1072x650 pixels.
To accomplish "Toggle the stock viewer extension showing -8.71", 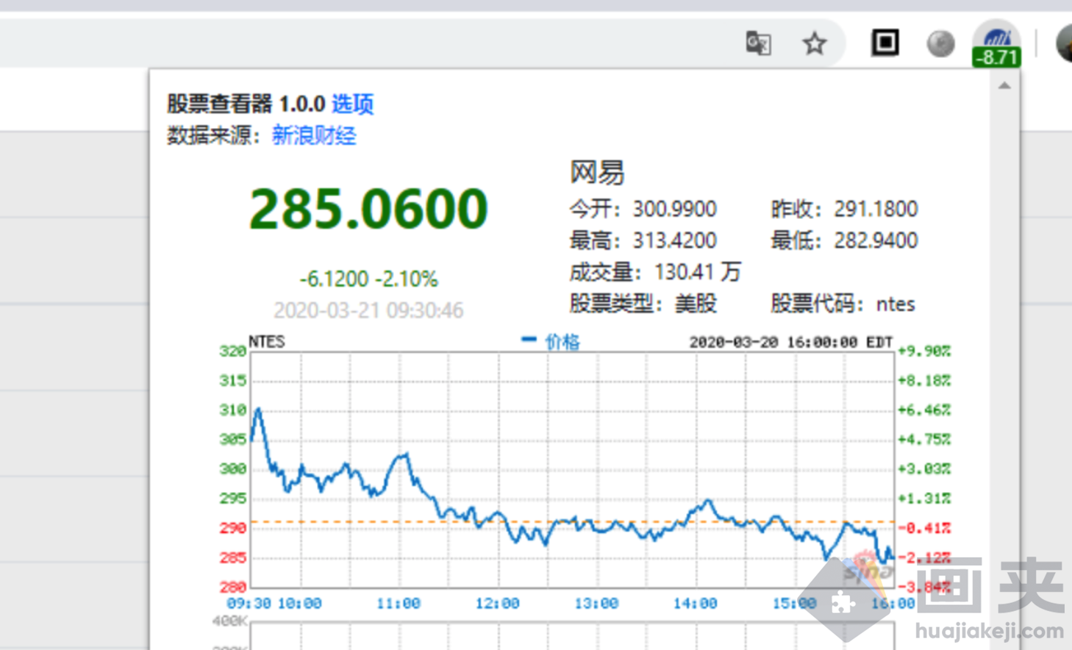I will (996, 46).
